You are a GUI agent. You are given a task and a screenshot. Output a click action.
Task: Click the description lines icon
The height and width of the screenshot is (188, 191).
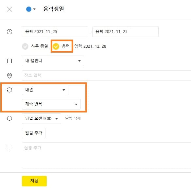click(9, 148)
